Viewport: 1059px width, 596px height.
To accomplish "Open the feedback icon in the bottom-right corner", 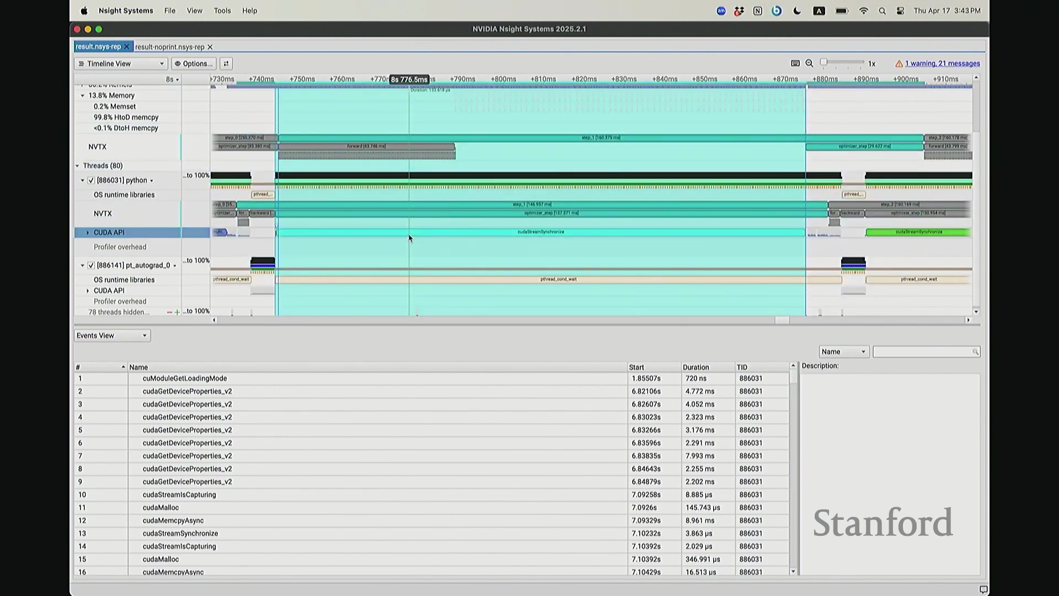I will tap(983, 589).
